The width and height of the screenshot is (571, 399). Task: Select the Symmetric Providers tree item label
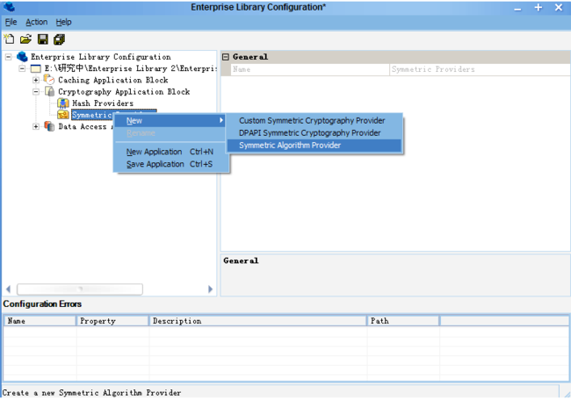pos(91,115)
